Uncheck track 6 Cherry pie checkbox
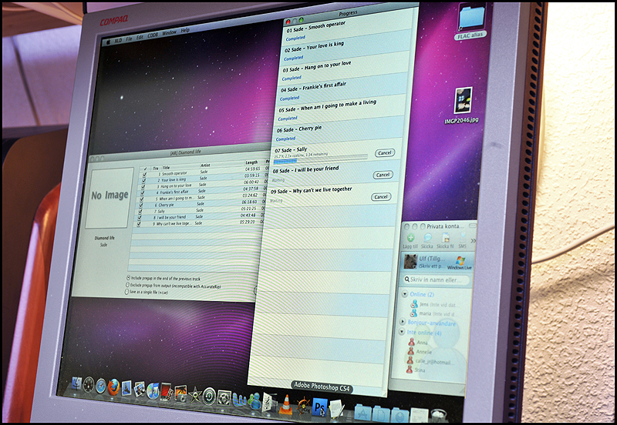Viewport: 617px width, 425px height. tap(140, 206)
